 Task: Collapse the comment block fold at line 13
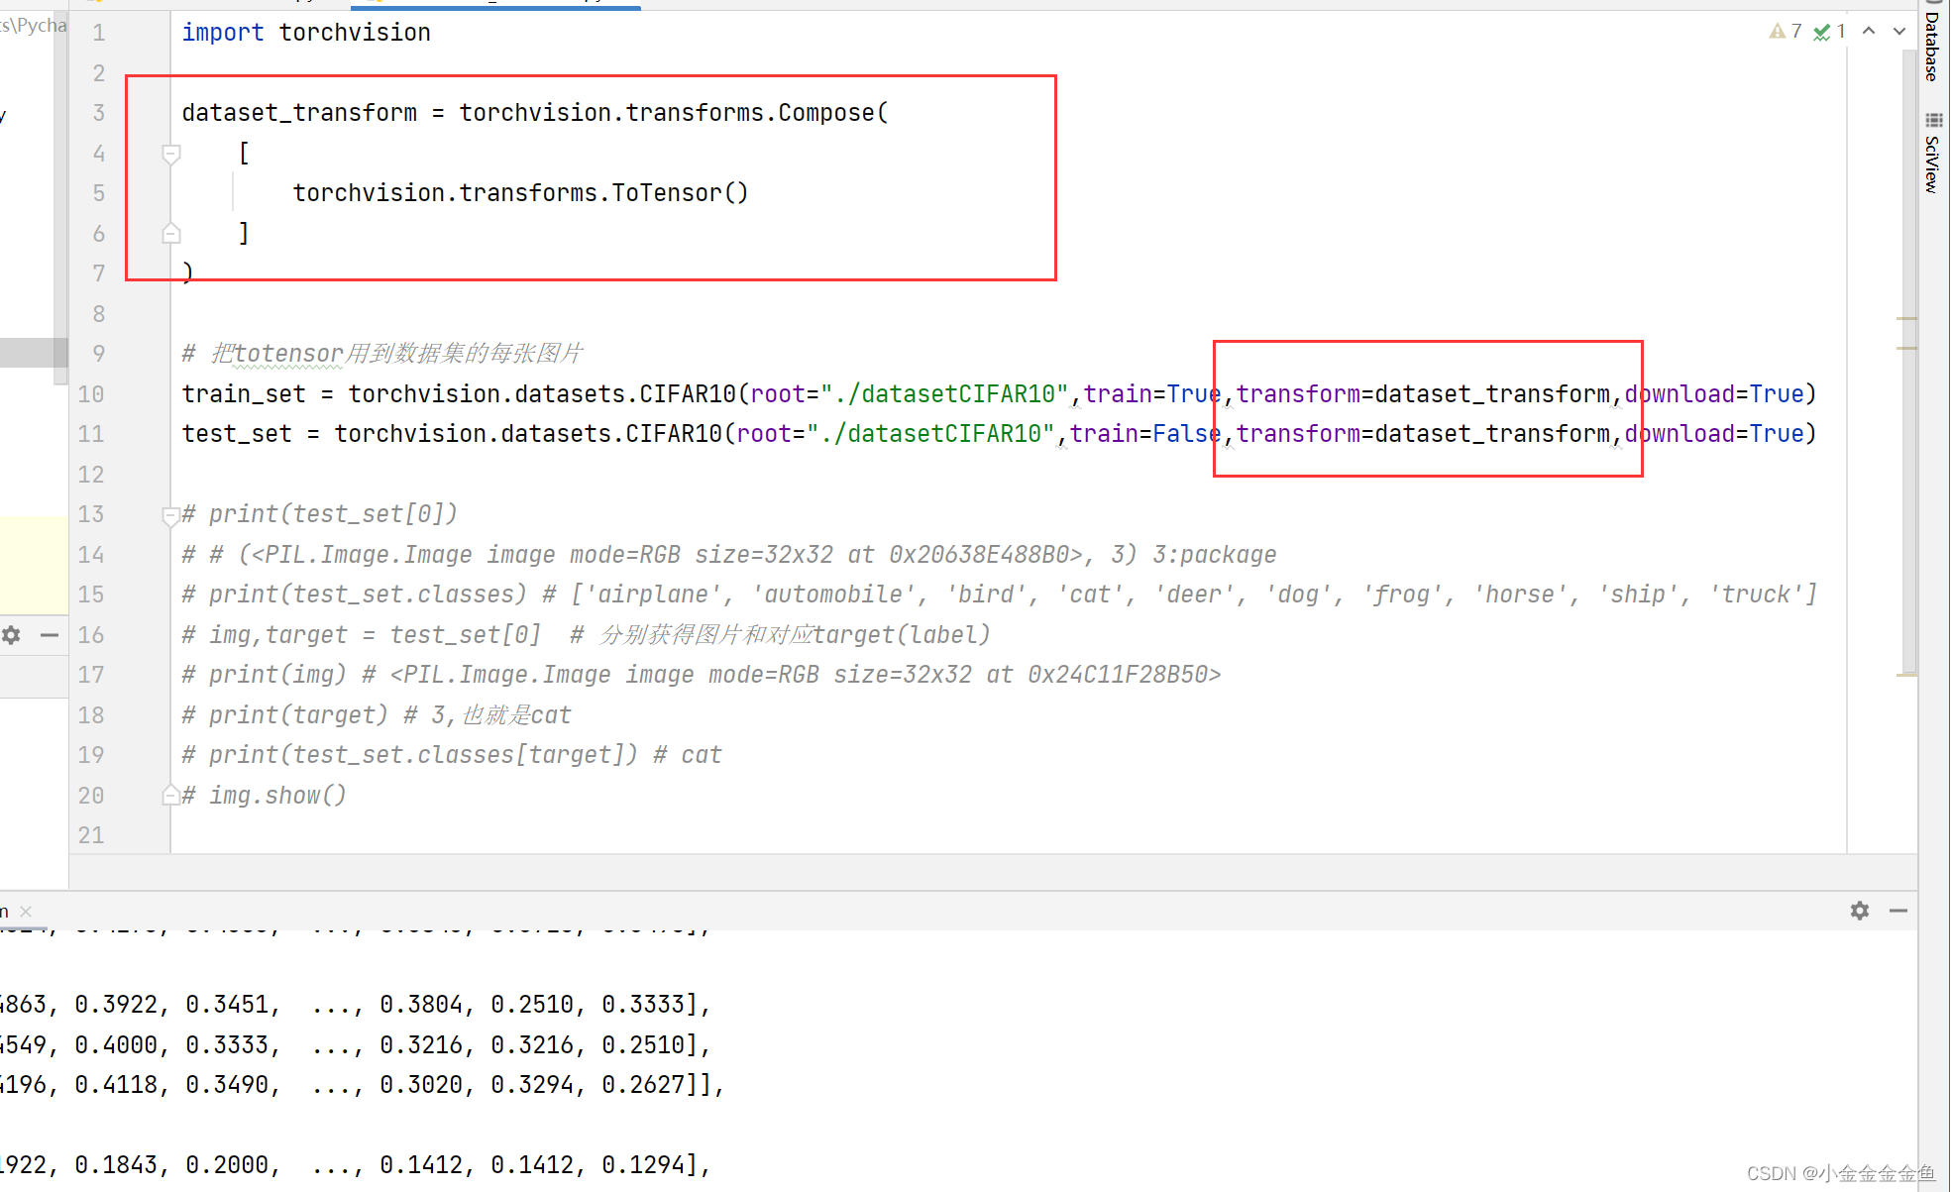point(170,515)
